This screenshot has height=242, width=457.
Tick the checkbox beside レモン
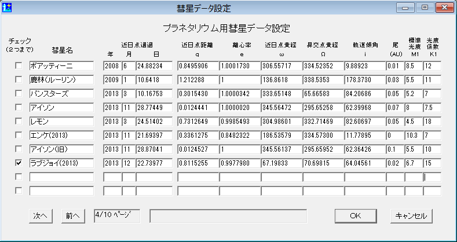(19, 122)
